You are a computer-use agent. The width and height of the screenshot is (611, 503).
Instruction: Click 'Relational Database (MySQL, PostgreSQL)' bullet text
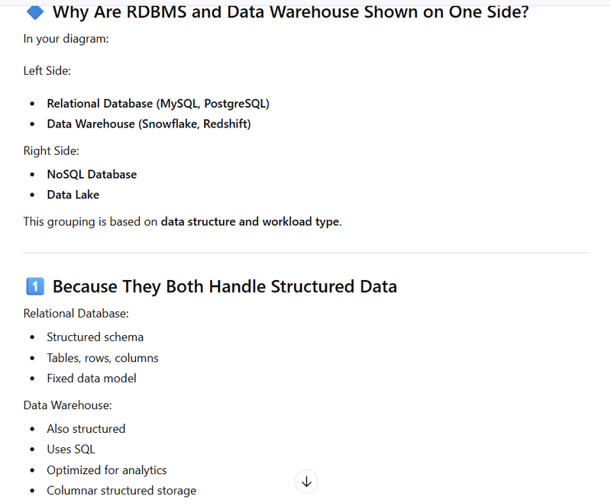[157, 103]
